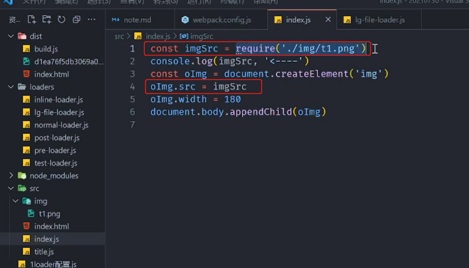Click the New File icon in explorer toolbar
Image resolution: width=469 pixels, height=268 pixels.
pyautogui.click(x=32, y=20)
